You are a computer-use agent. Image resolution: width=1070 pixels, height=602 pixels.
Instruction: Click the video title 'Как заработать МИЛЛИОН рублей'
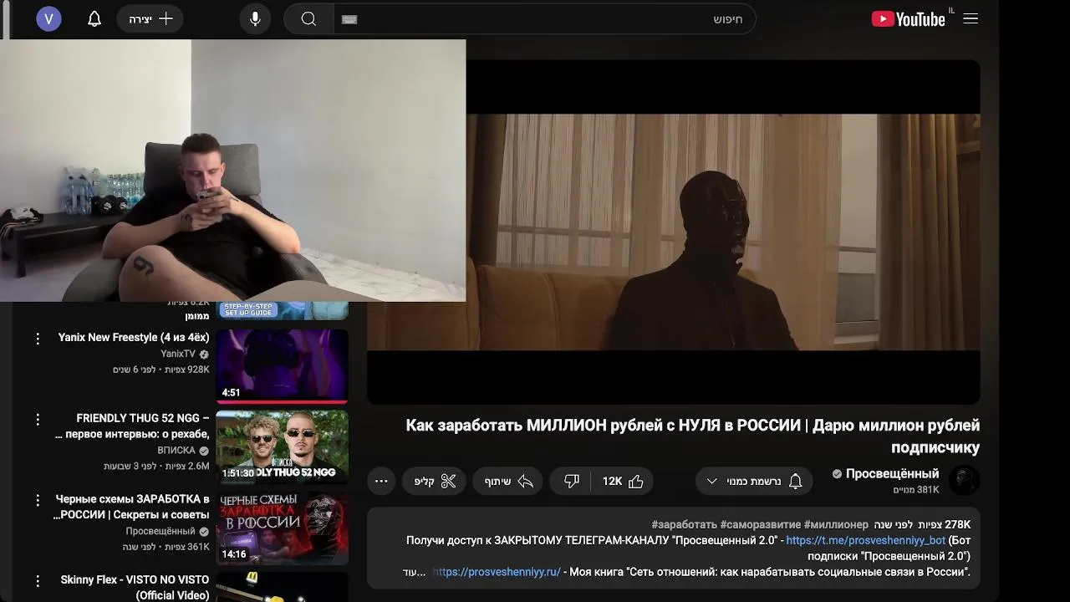[693, 436]
